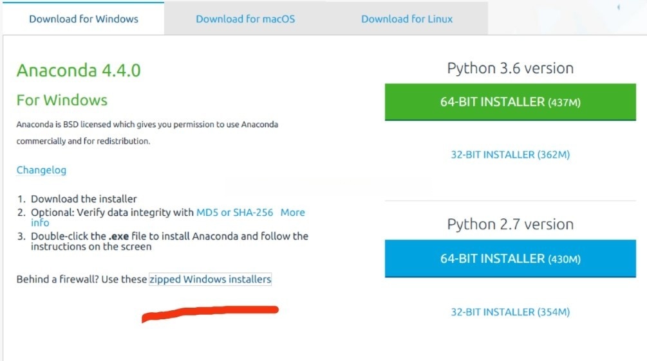Viewport: 647px width, 361px height.
Task: Download Python 2.7 64-bit installer (430M)
Action: tap(510, 259)
